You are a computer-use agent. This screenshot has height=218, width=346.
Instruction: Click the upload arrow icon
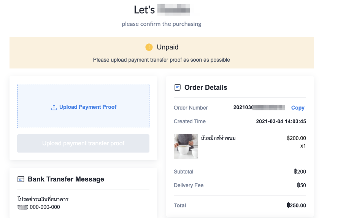(x=54, y=107)
